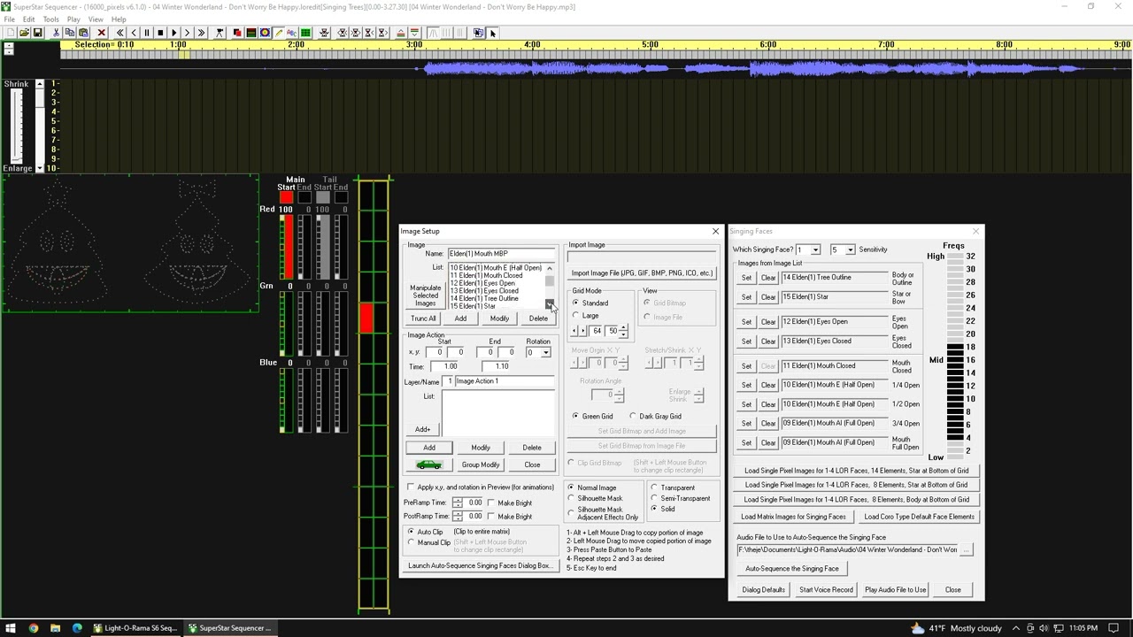Click PostRamp Time spinner arrows
This screenshot has height=637, width=1133.
coord(457,516)
